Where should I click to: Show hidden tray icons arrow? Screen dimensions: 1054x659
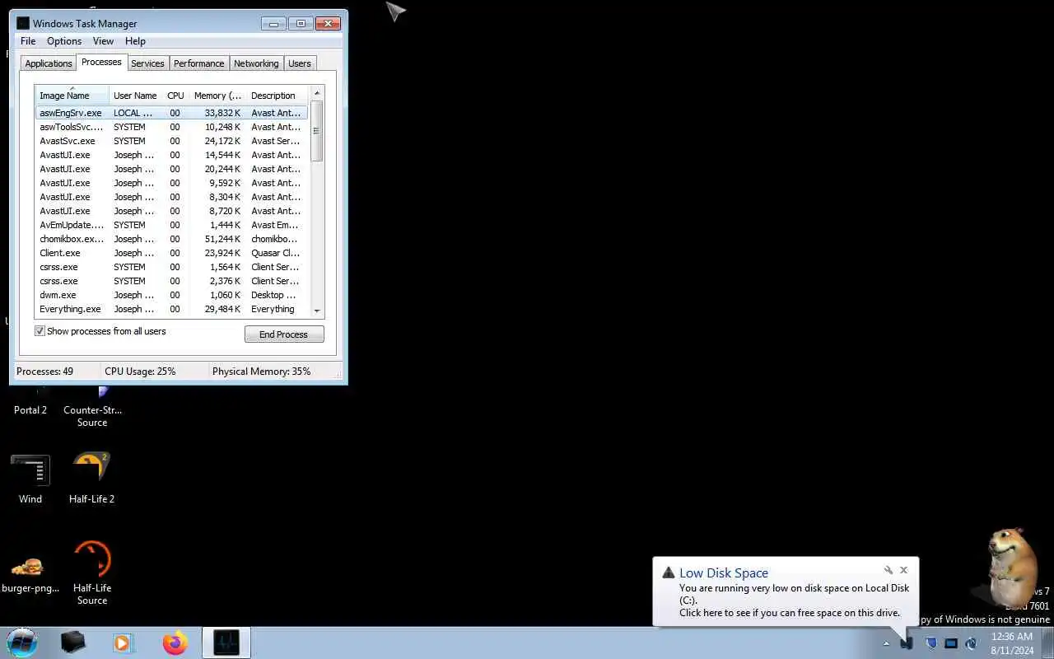point(886,643)
